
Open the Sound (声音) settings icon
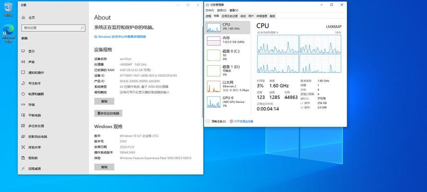[24, 62]
